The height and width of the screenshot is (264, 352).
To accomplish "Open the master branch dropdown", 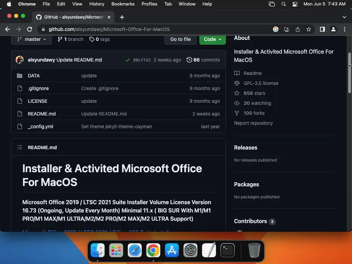I will point(31,39).
